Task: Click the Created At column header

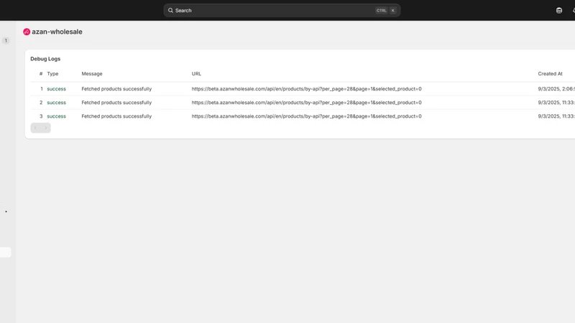Action: tap(550, 74)
